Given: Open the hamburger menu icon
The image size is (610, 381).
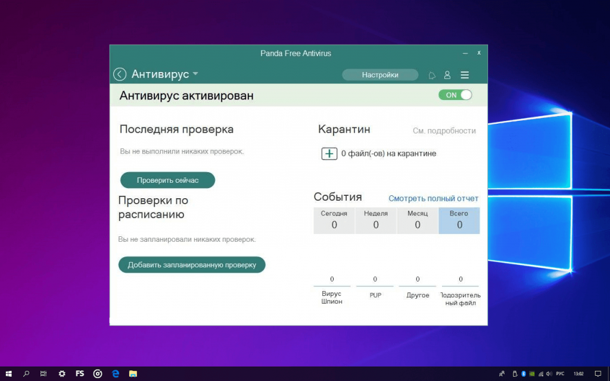Looking at the screenshot, I should [x=465, y=75].
